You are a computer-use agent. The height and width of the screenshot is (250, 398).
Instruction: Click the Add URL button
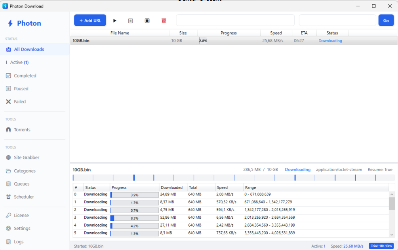click(90, 20)
